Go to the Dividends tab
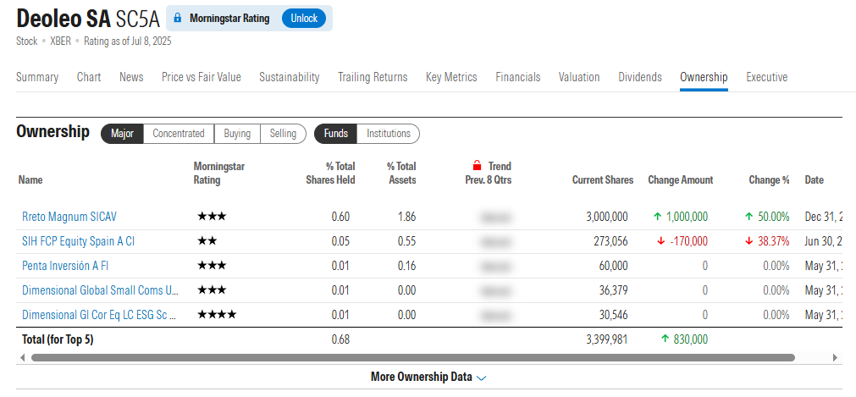The width and height of the screenshot is (856, 397). [x=640, y=77]
